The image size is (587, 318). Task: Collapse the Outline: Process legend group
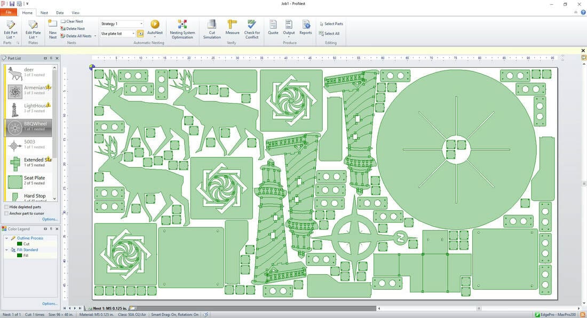click(7, 238)
